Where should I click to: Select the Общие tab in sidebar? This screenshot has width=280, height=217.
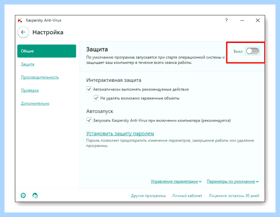pos(47,51)
